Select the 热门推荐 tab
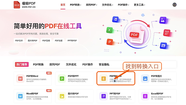This screenshot has height=105, width=186. [x=22, y=64]
